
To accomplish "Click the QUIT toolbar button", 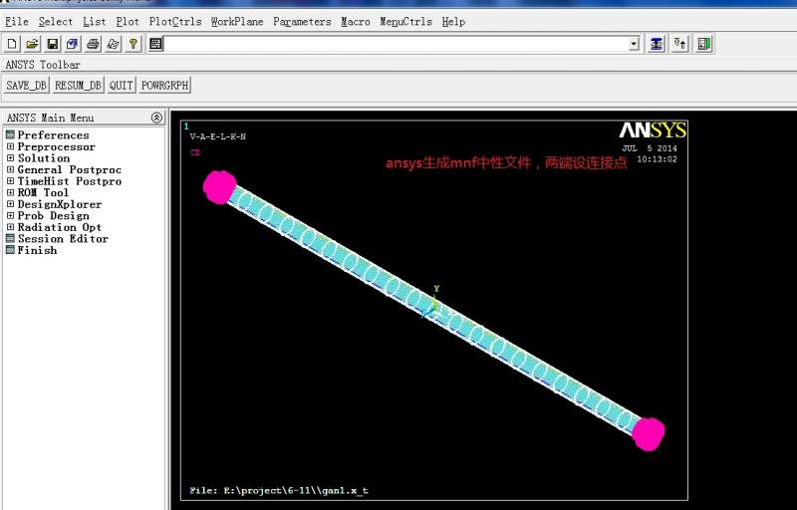I will 122,85.
